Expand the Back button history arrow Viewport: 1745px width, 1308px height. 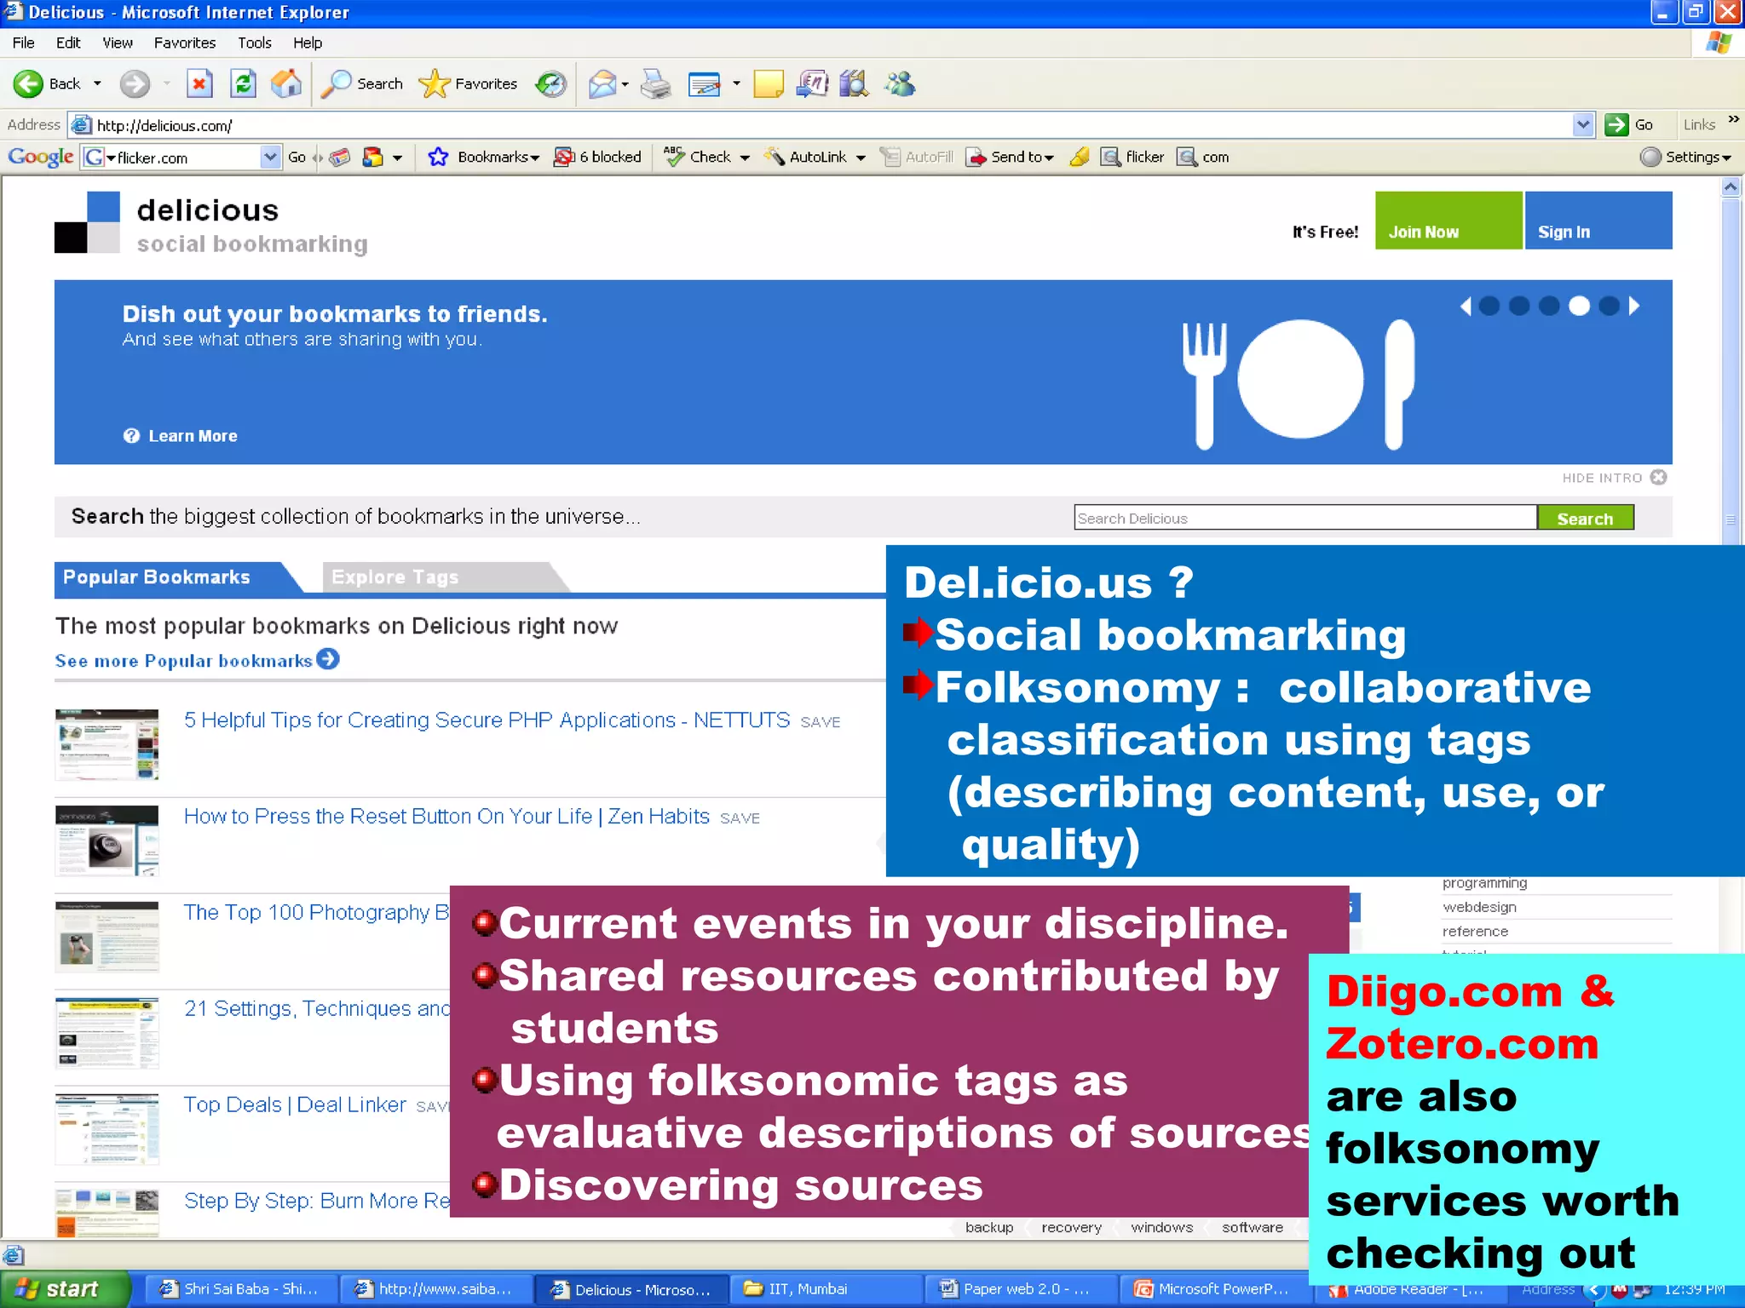(97, 83)
